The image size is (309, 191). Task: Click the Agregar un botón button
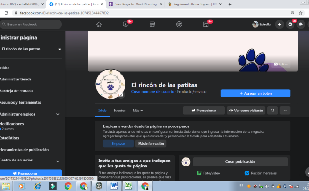tap(255, 93)
